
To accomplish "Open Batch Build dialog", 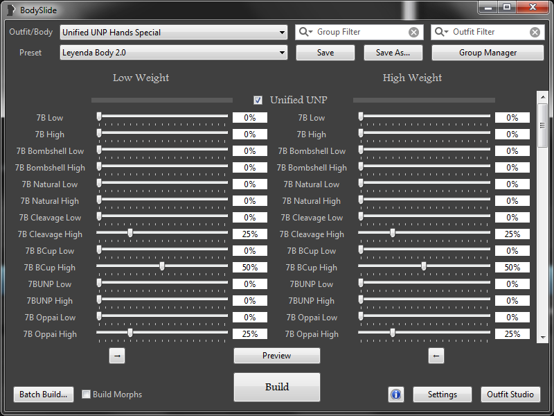I will click(x=44, y=394).
